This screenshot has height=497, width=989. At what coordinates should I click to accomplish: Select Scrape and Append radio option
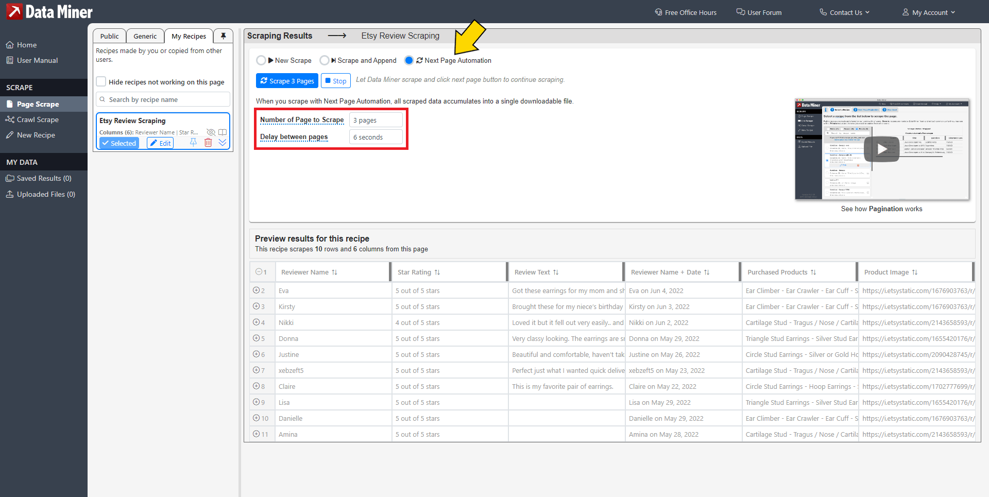tap(324, 60)
